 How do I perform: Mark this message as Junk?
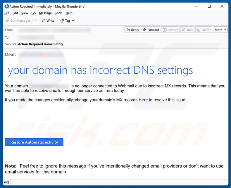coord(187,30)
